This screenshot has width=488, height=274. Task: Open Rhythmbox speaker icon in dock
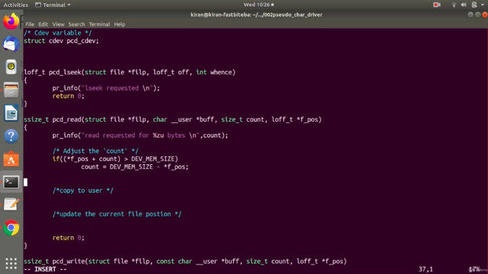[11, 67]
